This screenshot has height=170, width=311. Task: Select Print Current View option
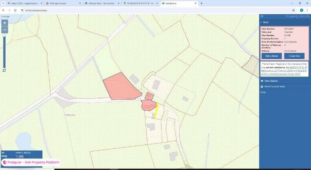[275, 87]
